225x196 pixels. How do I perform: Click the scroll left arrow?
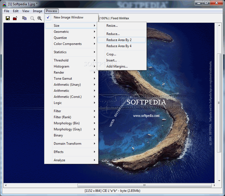coord(6,185)
